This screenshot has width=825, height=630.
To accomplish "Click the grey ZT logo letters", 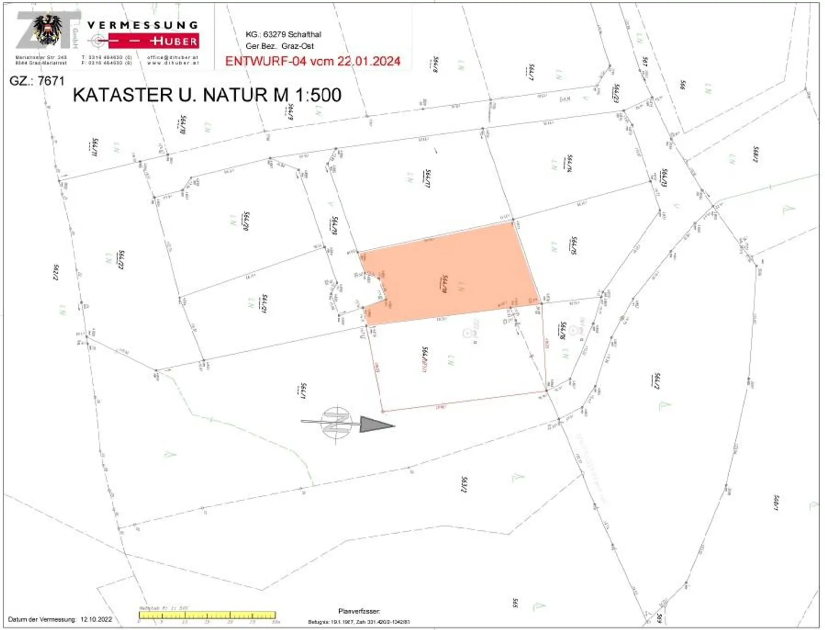I will click(26, 30).
